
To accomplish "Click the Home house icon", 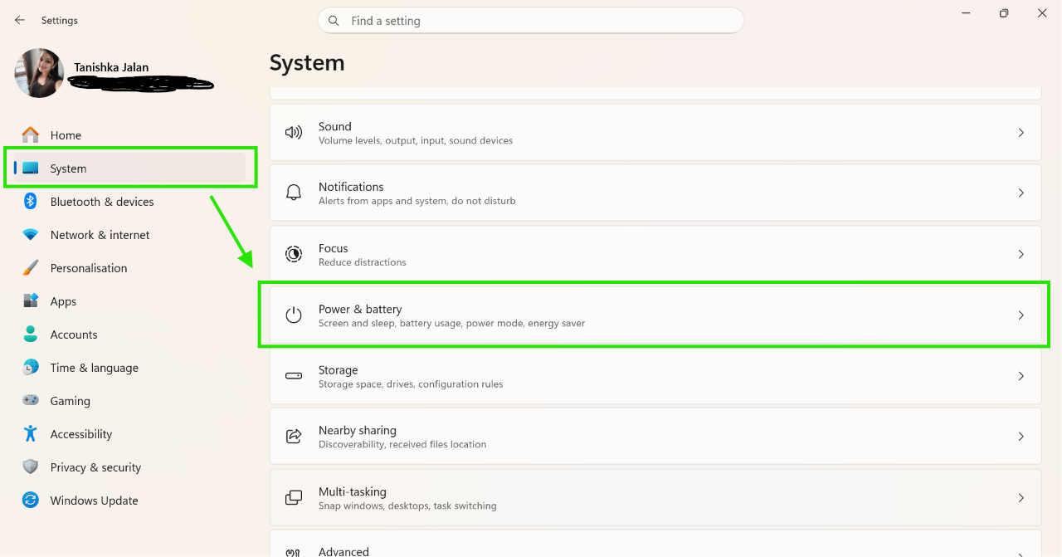I will click(31, 134).
